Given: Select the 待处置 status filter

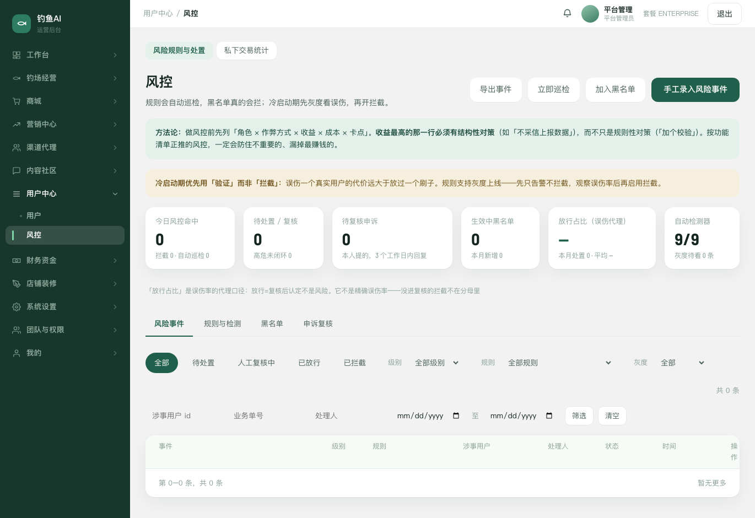Looking at the screenshot, I should coord(203,363).
